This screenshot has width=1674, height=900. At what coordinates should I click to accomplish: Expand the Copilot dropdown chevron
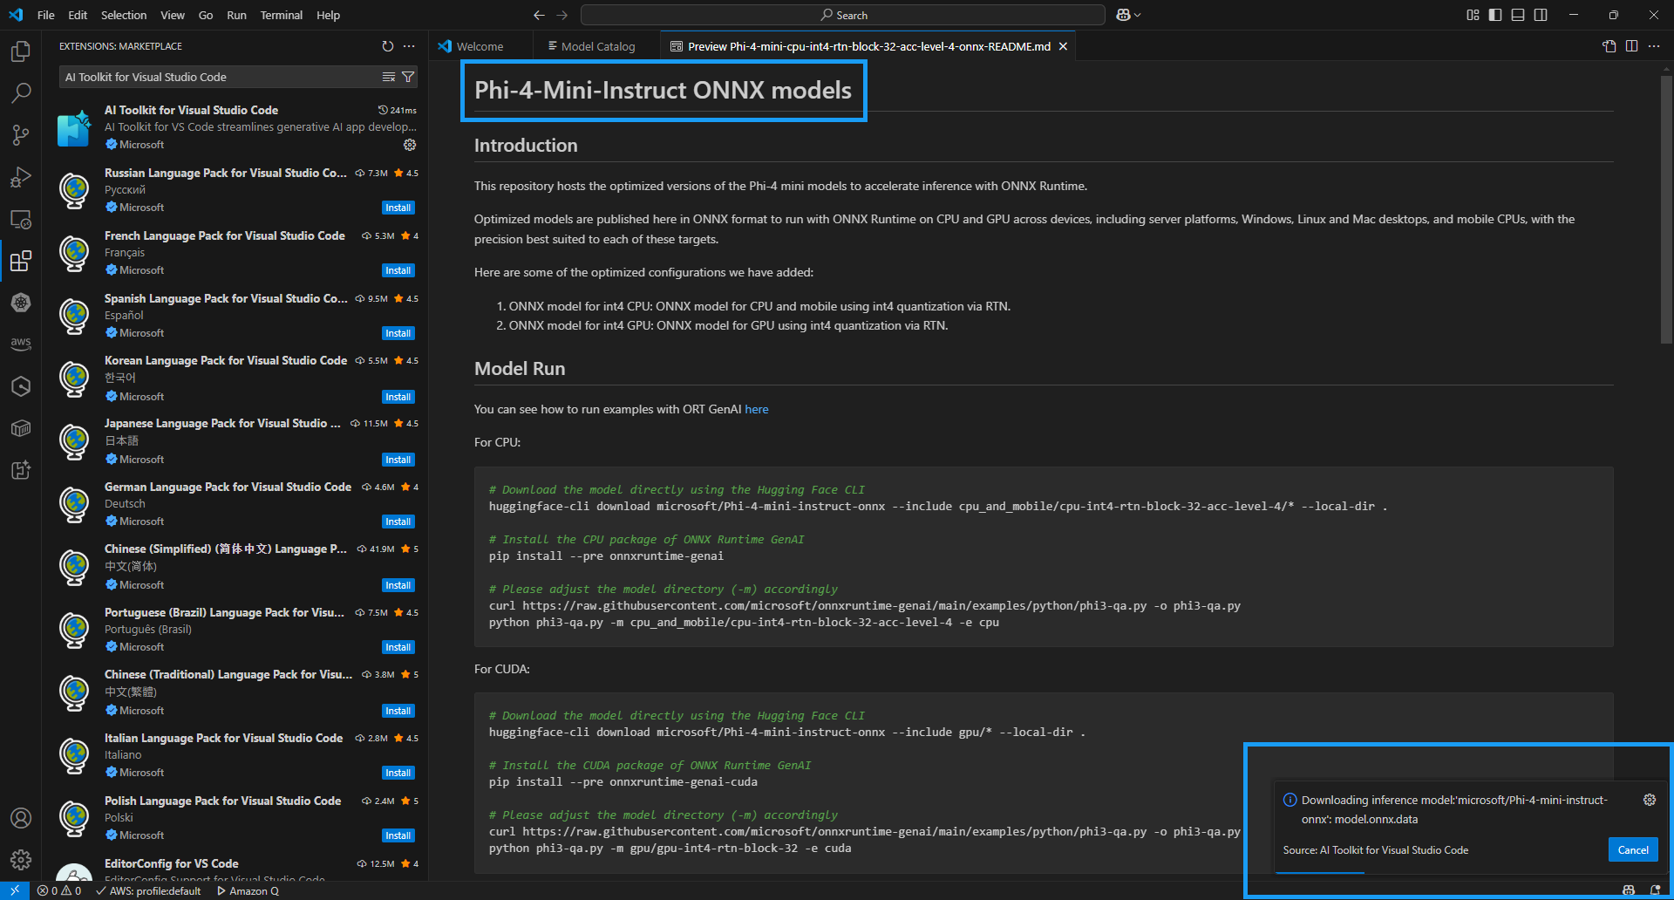click(x=1137, y=15)
